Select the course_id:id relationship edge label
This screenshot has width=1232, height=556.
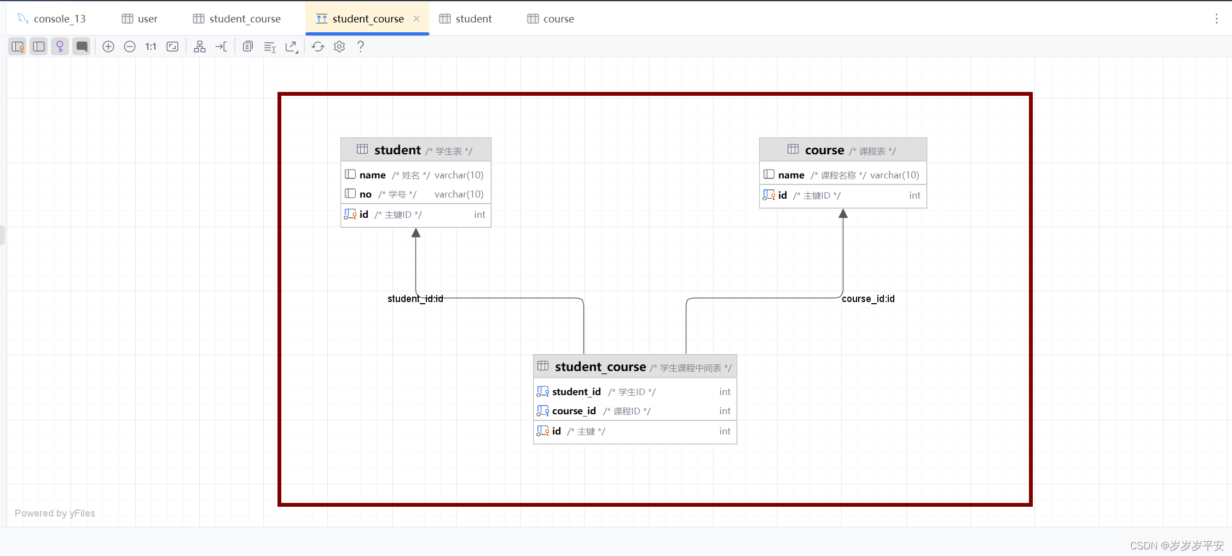point(868,299)
